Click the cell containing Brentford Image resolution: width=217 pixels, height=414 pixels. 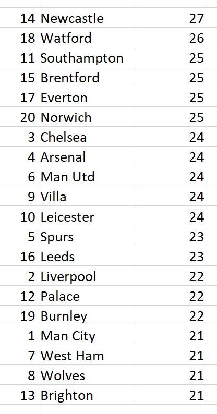coord(87,77)
